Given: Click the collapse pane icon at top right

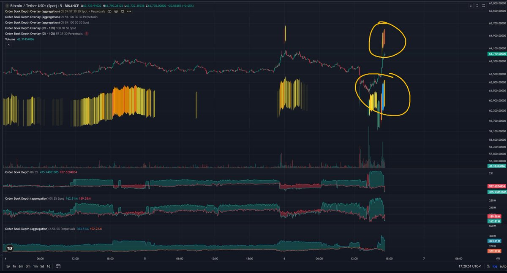Looking at the screenshot, I should tap(477, 5).
